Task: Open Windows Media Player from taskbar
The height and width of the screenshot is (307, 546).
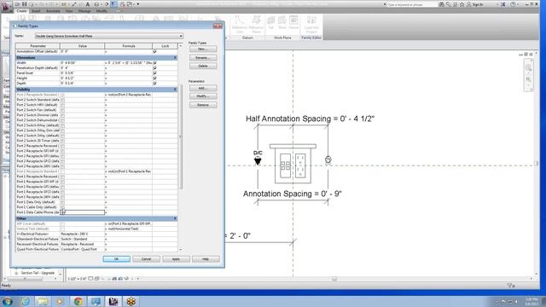Action: pyautogui.click(x=61, y=301)
